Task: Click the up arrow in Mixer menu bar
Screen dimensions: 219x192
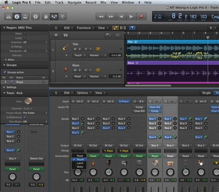Action: (56, 93)
